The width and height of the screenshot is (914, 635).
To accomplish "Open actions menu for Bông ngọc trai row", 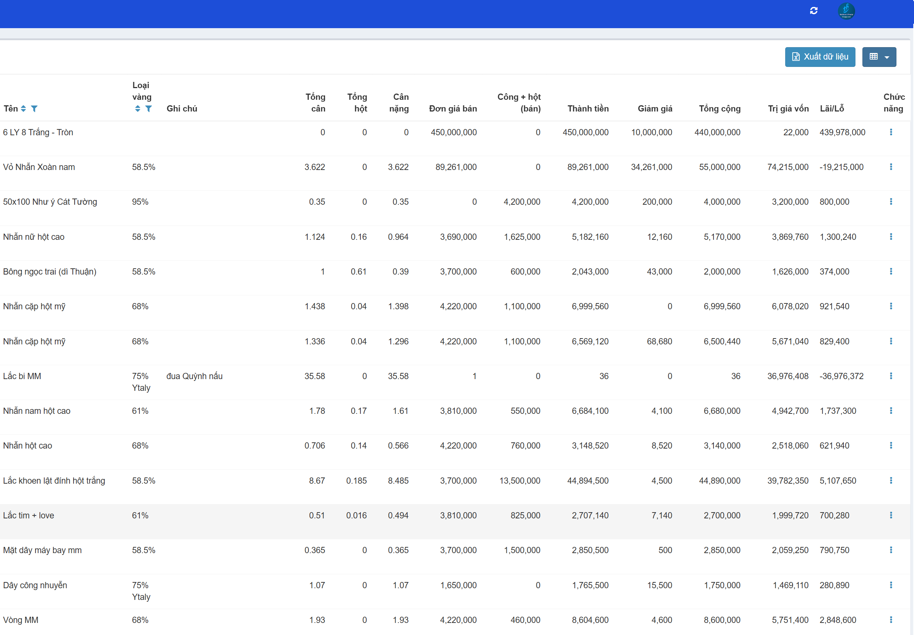I will (891, 272).
